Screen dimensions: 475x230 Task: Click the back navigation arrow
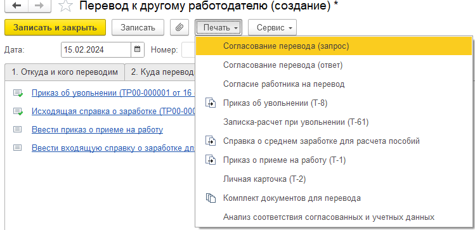point(16,6)
